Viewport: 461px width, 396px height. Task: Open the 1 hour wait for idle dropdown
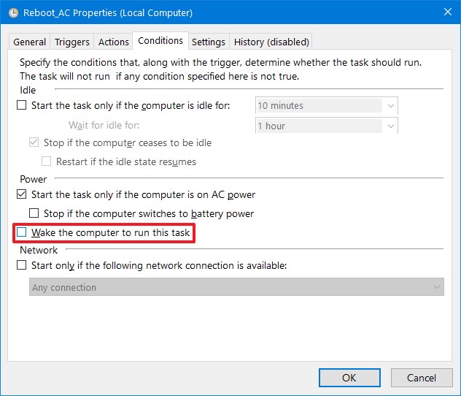tap(391, 126)
